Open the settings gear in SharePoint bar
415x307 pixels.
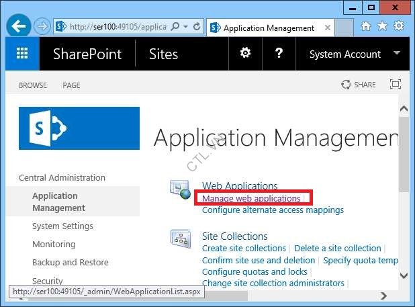pos(246,54)
